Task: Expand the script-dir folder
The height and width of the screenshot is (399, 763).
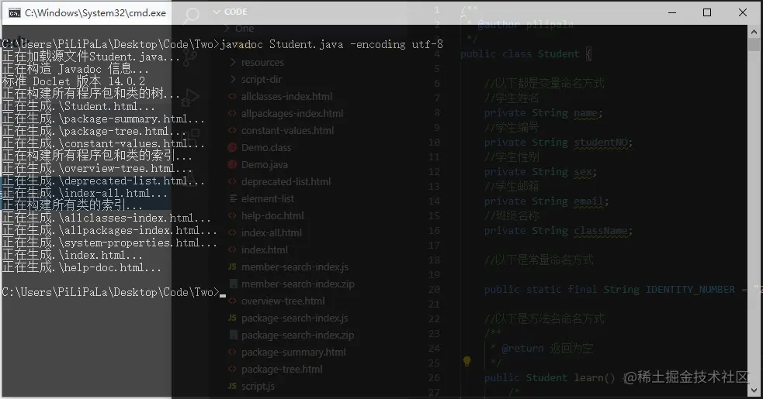Action: (x=256, y=79)
